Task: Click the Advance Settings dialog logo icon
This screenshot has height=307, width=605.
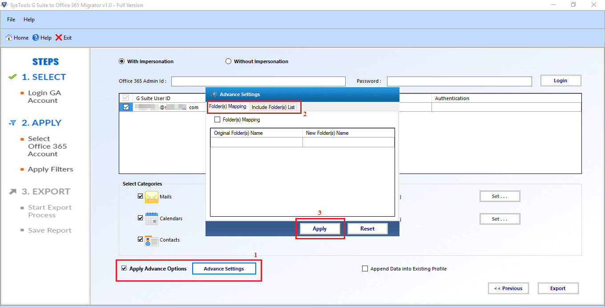Action: click(x=214, y=94)
